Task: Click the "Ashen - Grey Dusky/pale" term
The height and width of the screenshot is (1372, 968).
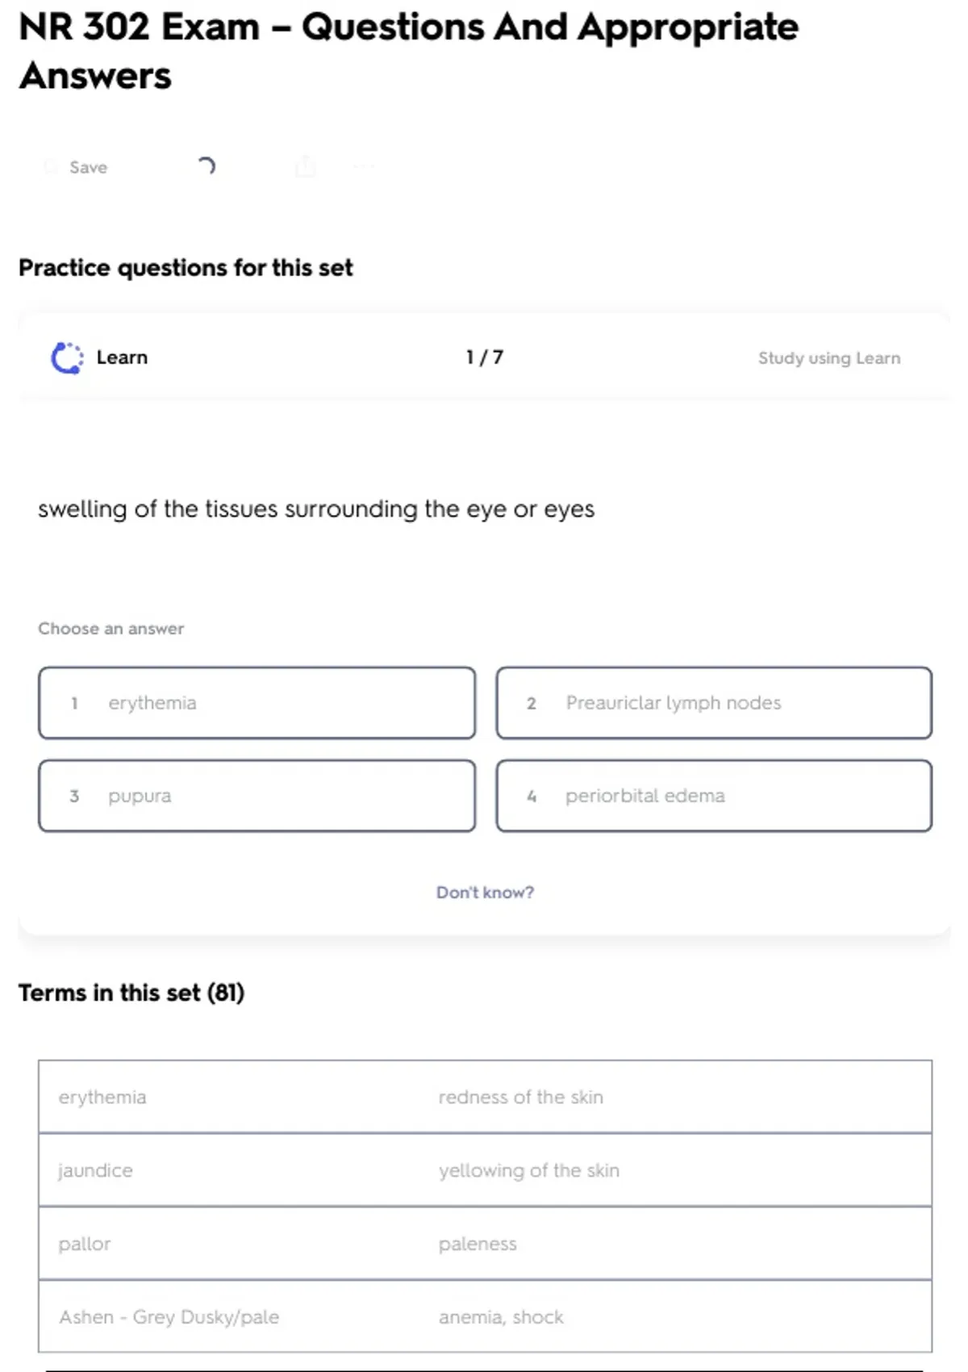Action: (169, 1317)
